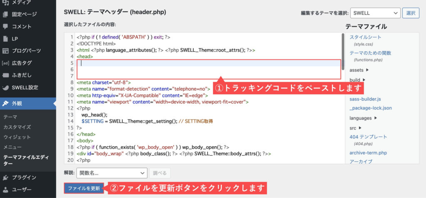This screenshot has width=426, height=198.
Task: Click the ユーザー person icon
Action: click(5, 190)
